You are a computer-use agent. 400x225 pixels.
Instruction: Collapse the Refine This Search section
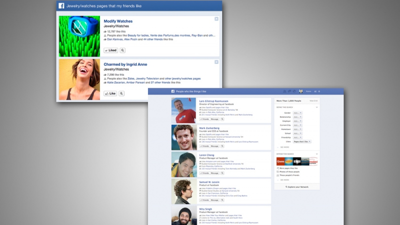317,107
